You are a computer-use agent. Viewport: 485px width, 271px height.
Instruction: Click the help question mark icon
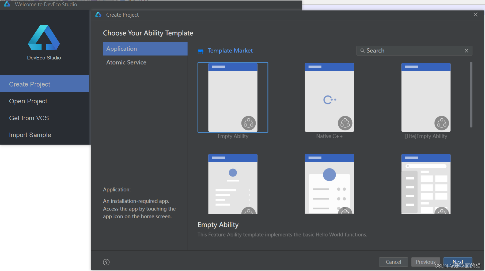(106, 262)
